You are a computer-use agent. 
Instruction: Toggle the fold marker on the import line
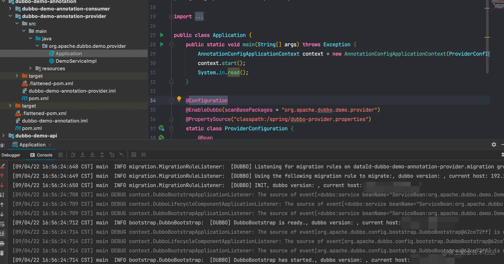point(171,16)
